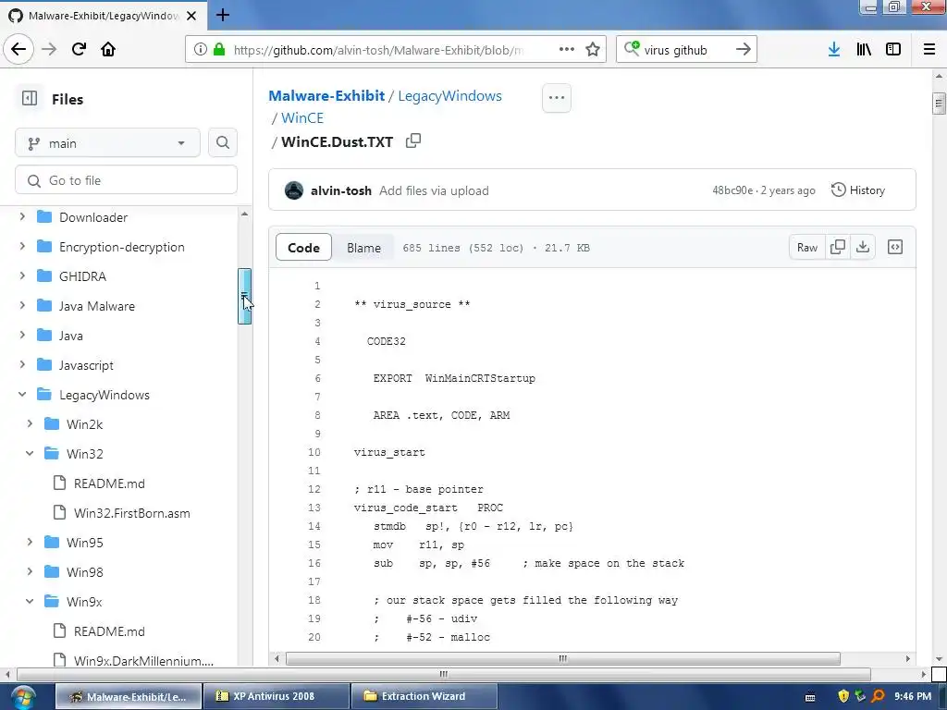Open LegacyWindows breadcrumb link

point(450,95)
